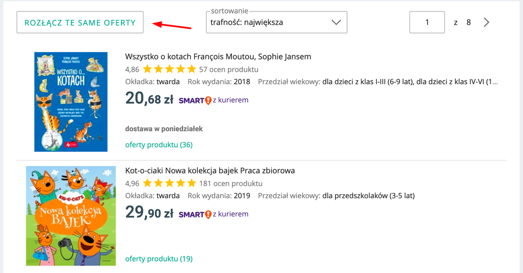Click the 20,68 zł price
The image size is (523, 273).
(x=149, y=98)
